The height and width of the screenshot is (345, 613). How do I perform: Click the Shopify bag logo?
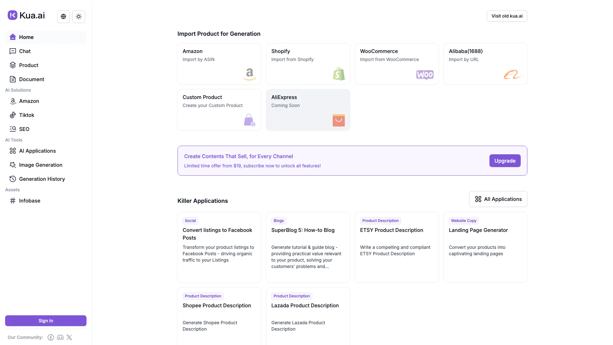pos(339,74)
